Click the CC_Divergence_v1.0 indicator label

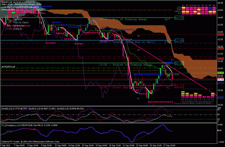coord(30,125)
